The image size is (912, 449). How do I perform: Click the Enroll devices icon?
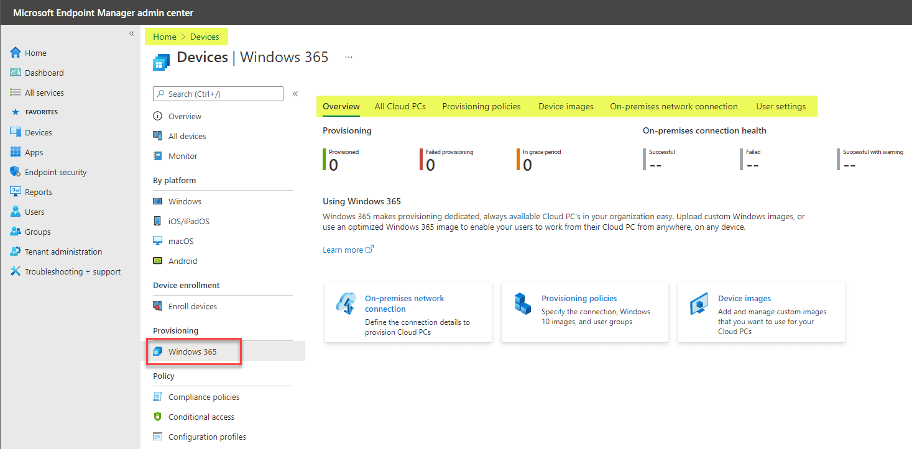[157, 306]
